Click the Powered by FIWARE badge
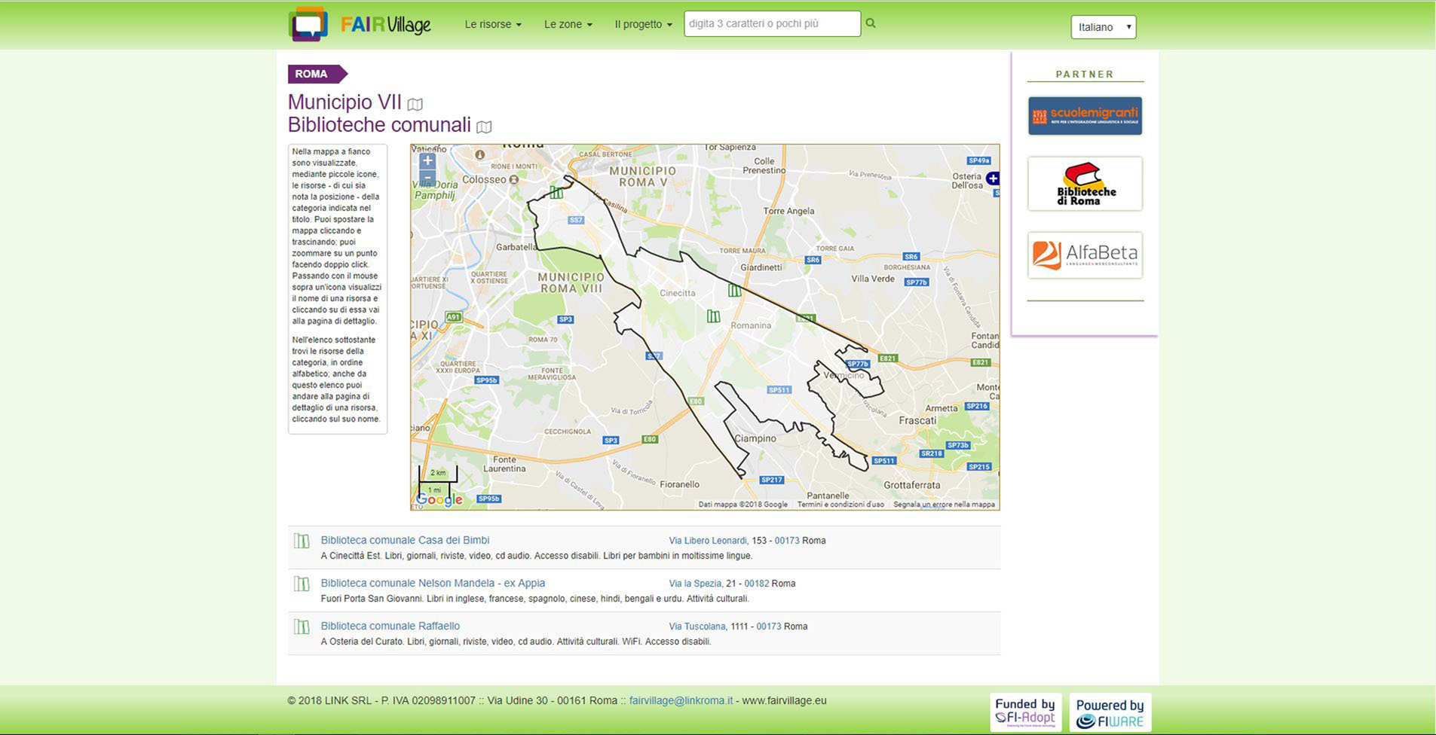The image size is (1436, 735). pos(1110,712)
